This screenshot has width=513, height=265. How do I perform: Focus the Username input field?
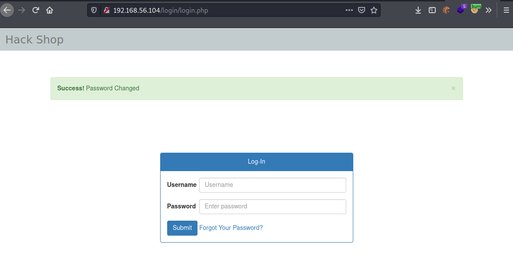(x=272, y=185)
